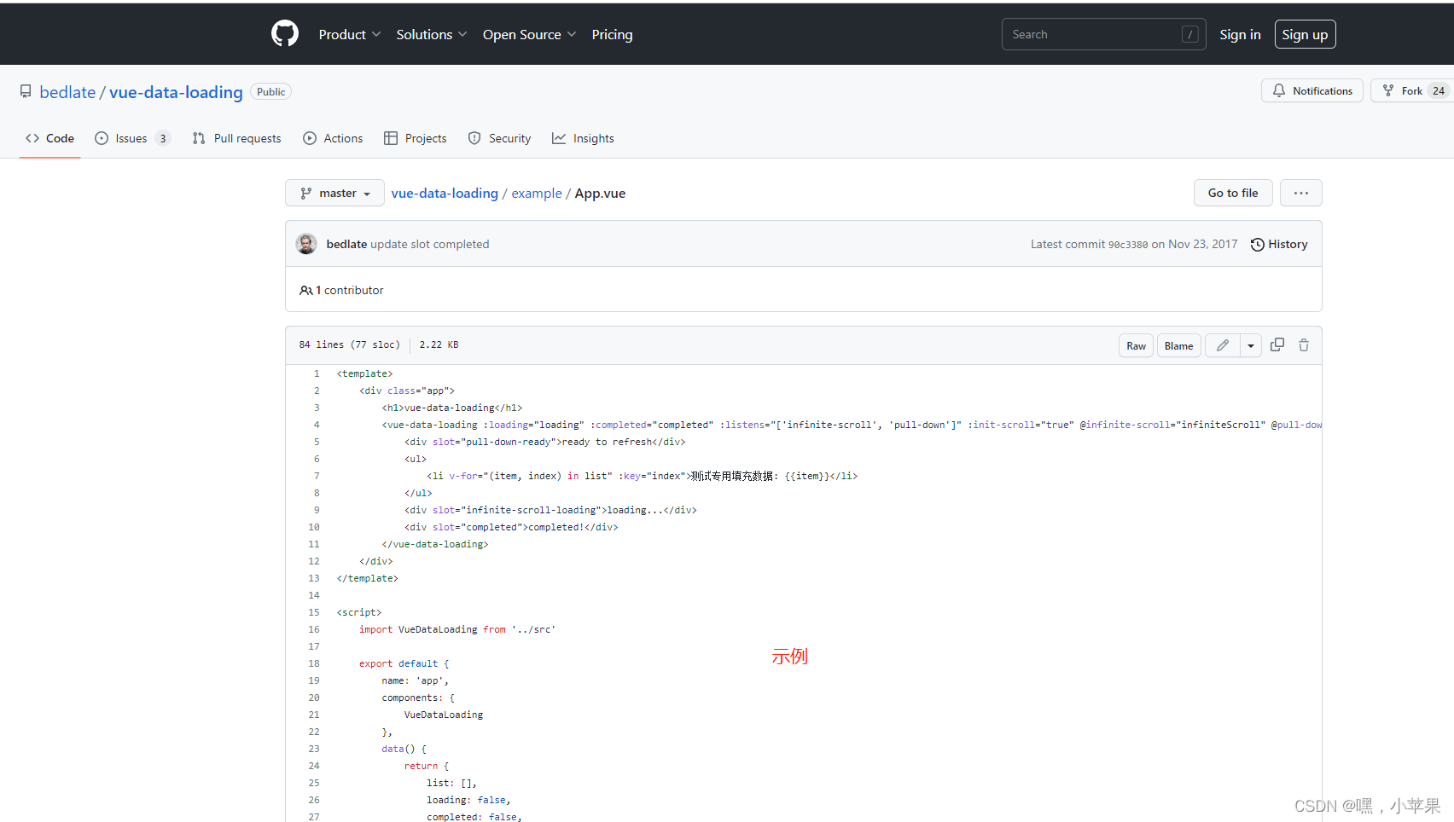Switch to the Code tab
Image resolution: width=1454 pixels, height=822 pixels.
click(x=50, y=138)
